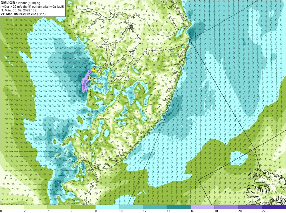Click the "VT: Mán. 05.09.2022 20Z" valid time
This screenshot has height=213, width=286.
point(18,14)
